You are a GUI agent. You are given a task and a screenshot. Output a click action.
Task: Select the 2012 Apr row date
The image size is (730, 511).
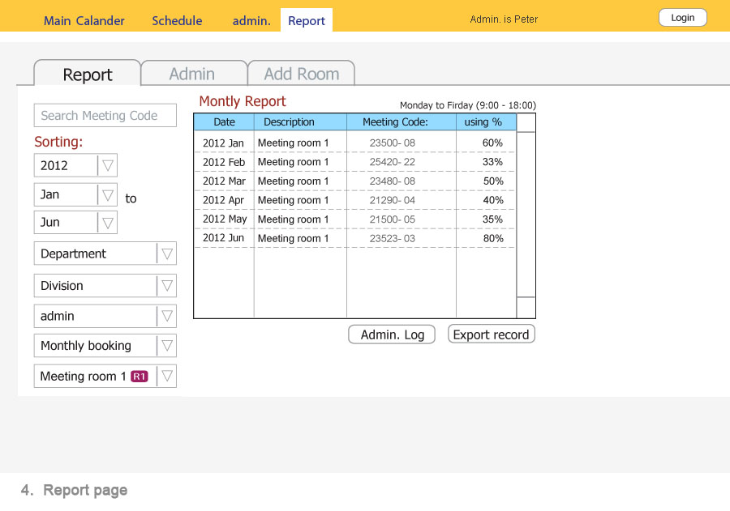pyautogui.click(x=223, y=200)
